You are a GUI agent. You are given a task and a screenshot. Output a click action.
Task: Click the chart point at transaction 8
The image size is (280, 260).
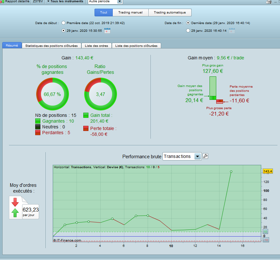(x=148, y=216)
